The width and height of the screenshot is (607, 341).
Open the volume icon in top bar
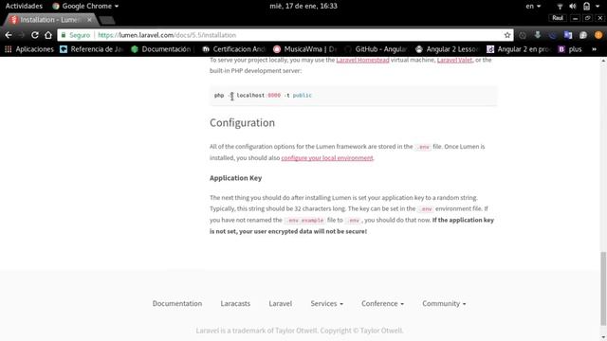(x=573, y=7)
